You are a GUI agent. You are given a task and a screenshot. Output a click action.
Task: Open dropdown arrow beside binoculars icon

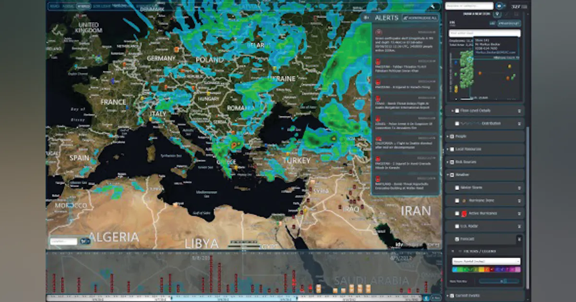pos(505,6)
